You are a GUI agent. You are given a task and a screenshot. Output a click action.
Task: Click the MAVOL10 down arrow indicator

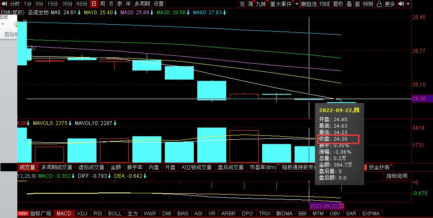(115, 123)
